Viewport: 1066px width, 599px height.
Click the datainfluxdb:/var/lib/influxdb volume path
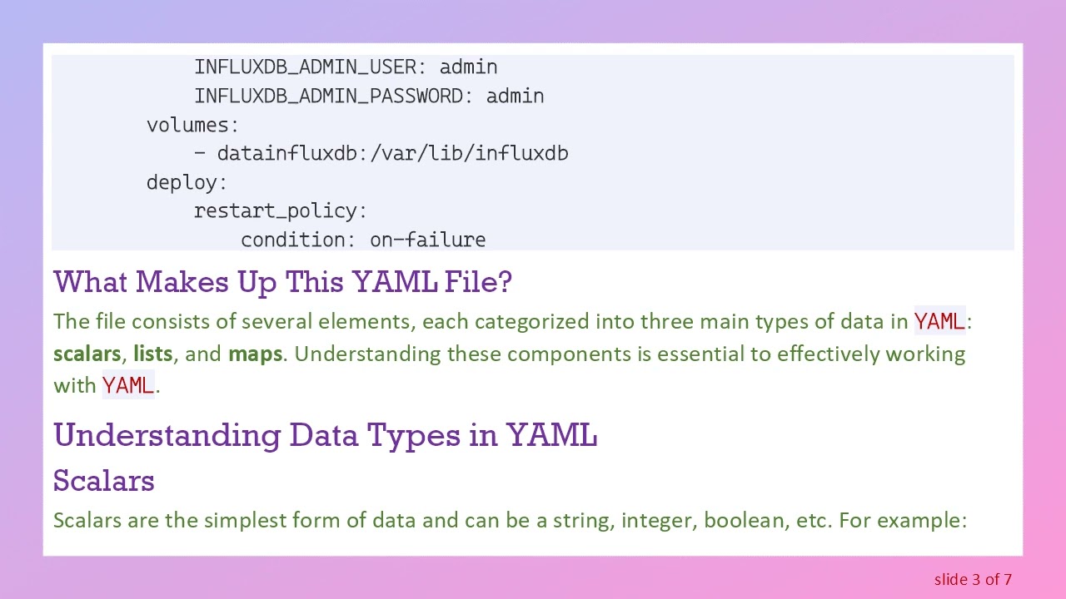392,153
